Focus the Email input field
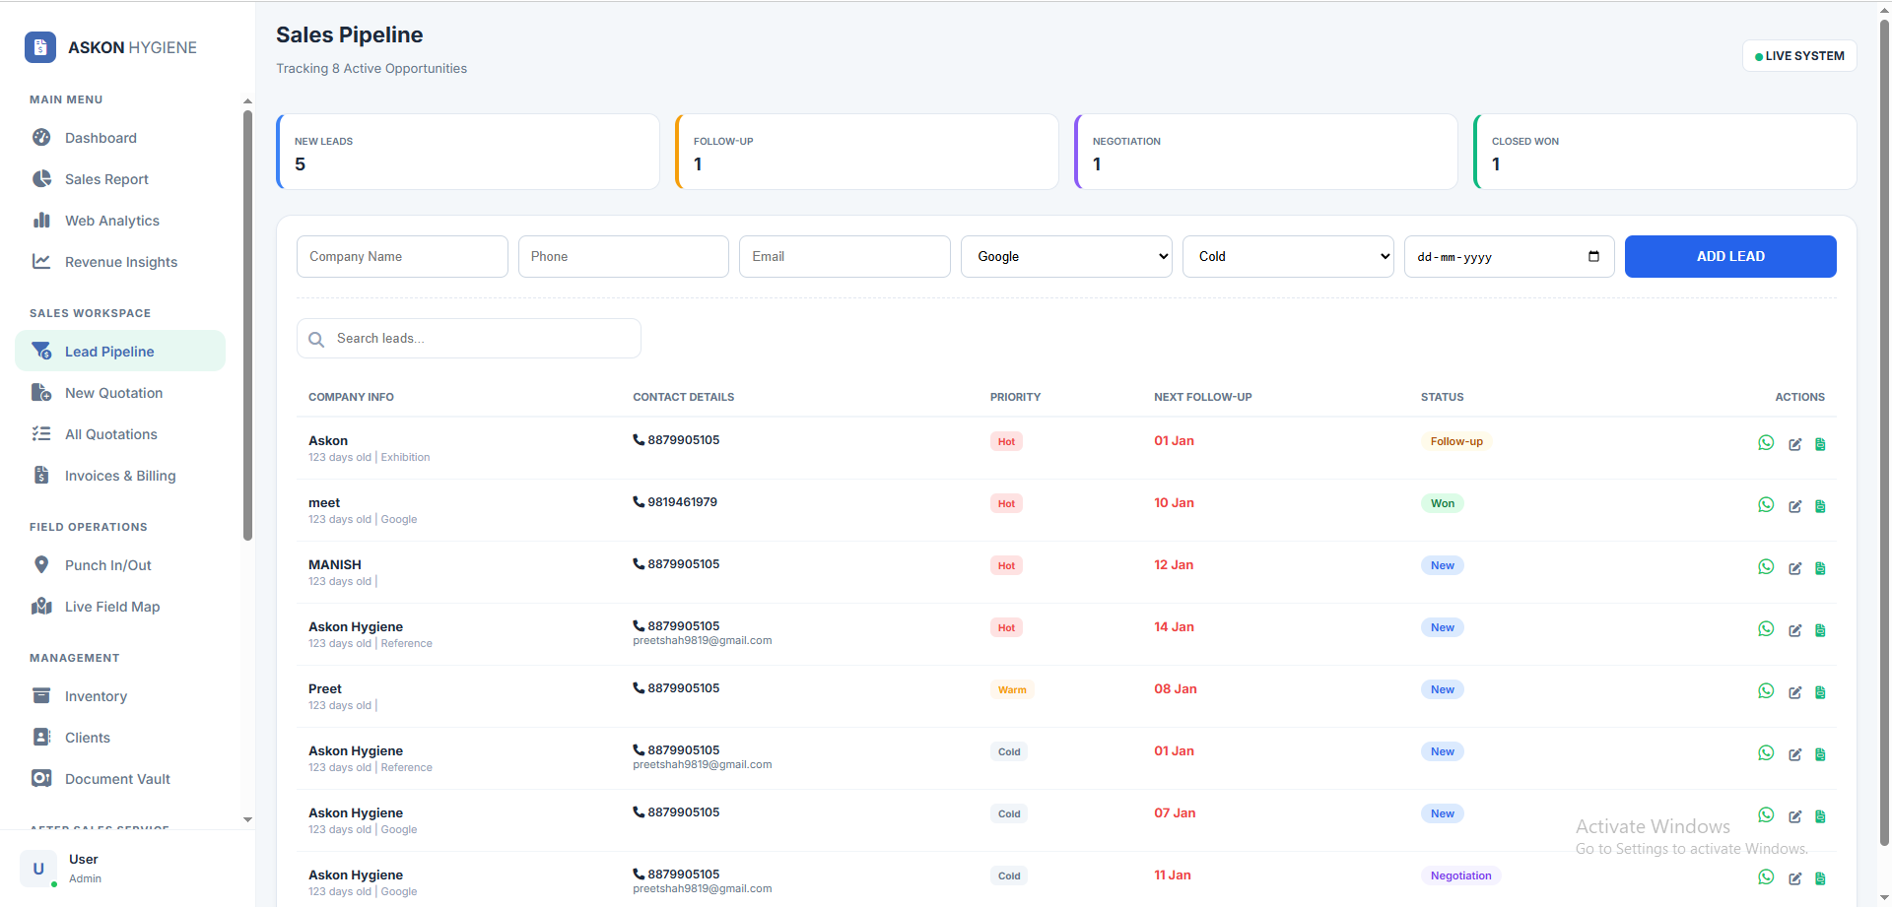 pos(845,256)
